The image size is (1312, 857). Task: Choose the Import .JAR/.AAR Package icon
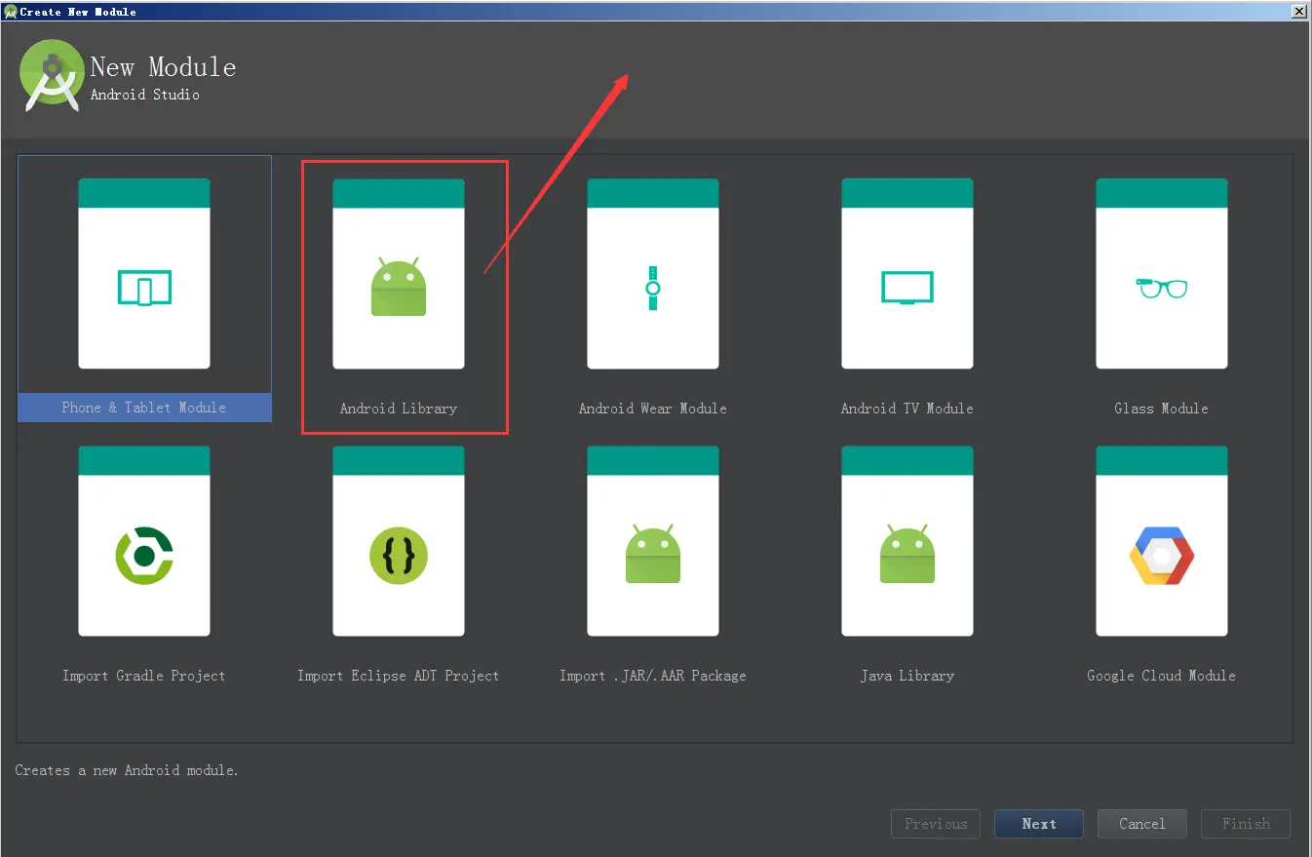pyautogui.click(x=653, y=541)
